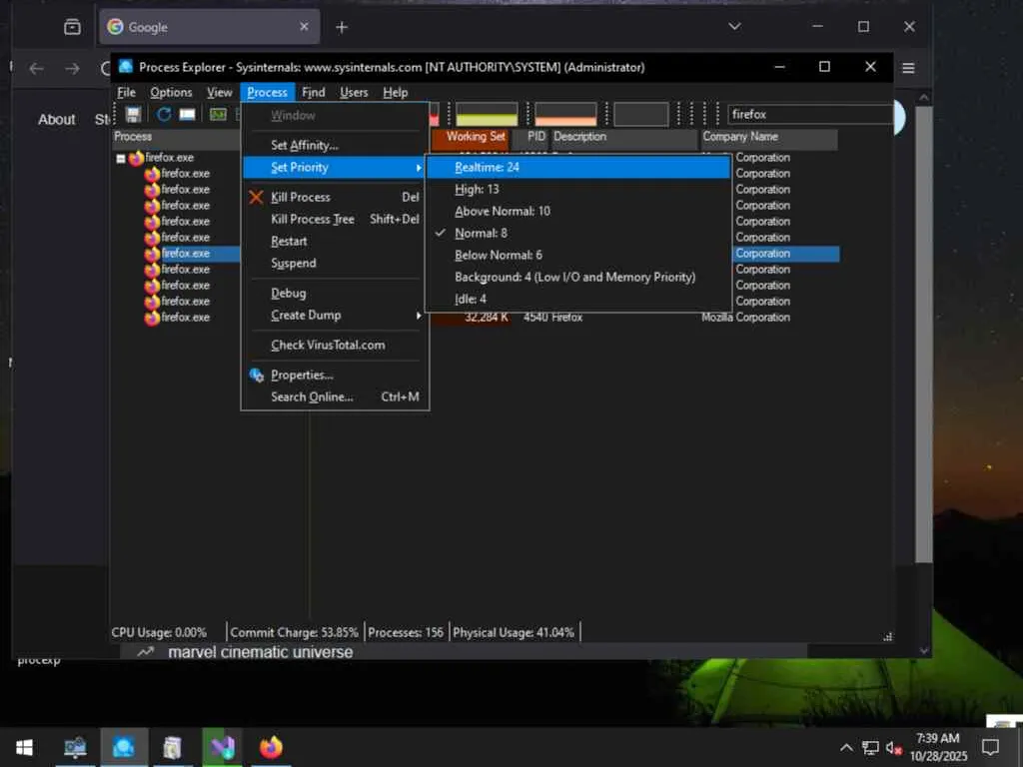Open the Help menu
Viewport: 1023px width, 767px height.
click(396, 93)
